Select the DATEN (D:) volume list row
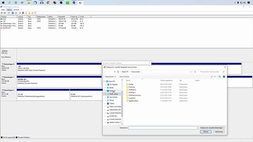The height and width of the screenshot is (142, 253). pyautogui.click(x=42, y=28)
